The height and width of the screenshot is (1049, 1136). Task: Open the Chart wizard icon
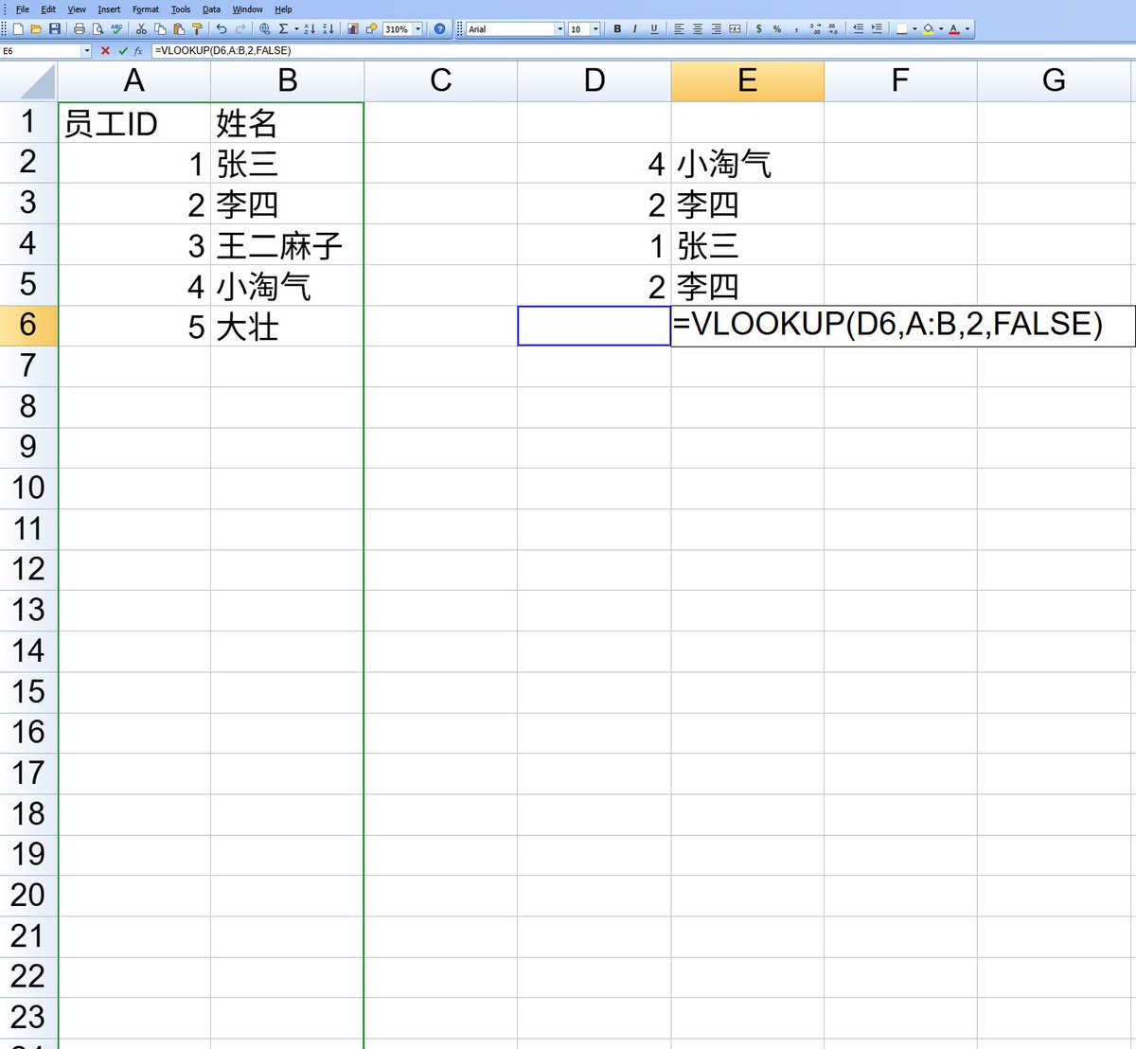pos(352,29)
